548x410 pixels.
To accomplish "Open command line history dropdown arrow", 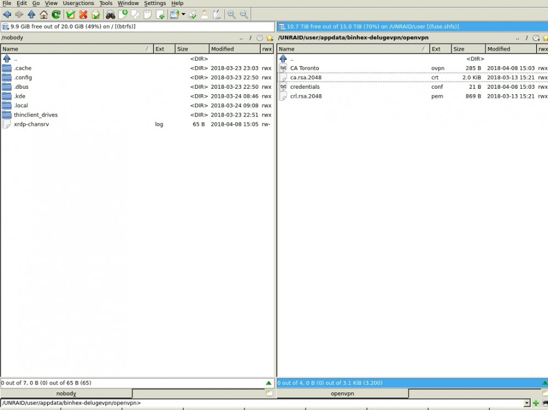I will (x=527, y=403).
